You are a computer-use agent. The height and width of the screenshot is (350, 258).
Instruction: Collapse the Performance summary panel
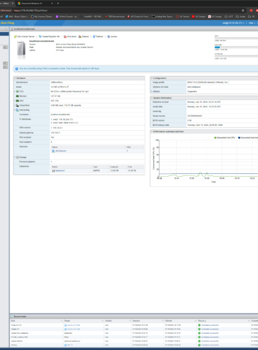pos(152,131)
